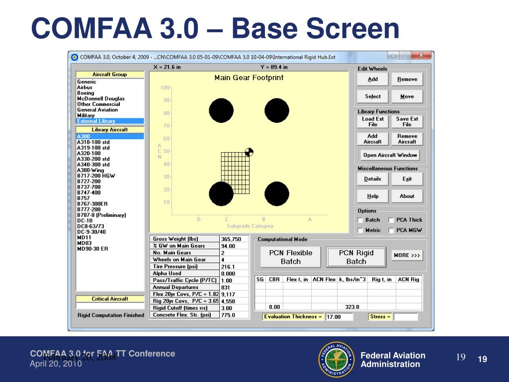Select General Aviation aircraft group

point(110,110)
